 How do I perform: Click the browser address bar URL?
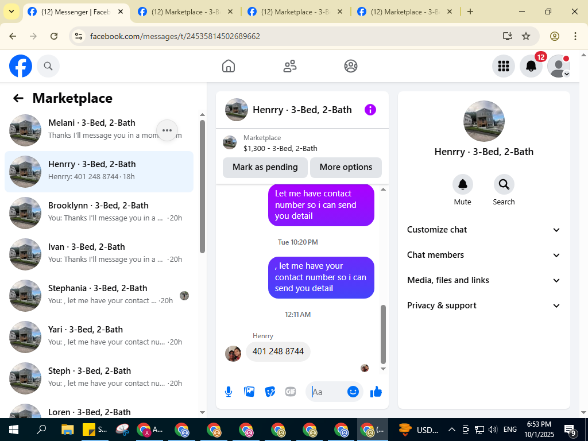(x=175, y=36)
